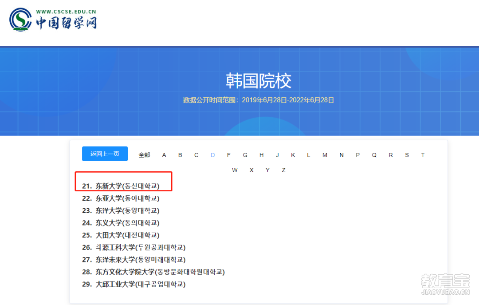Click the 返回上一页 button
The height and width of the screenshot is (305, 479).
[x=105, y=154]
